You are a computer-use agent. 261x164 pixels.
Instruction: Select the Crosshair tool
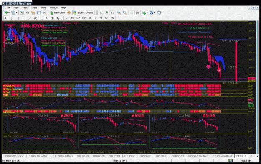point(12,18)
